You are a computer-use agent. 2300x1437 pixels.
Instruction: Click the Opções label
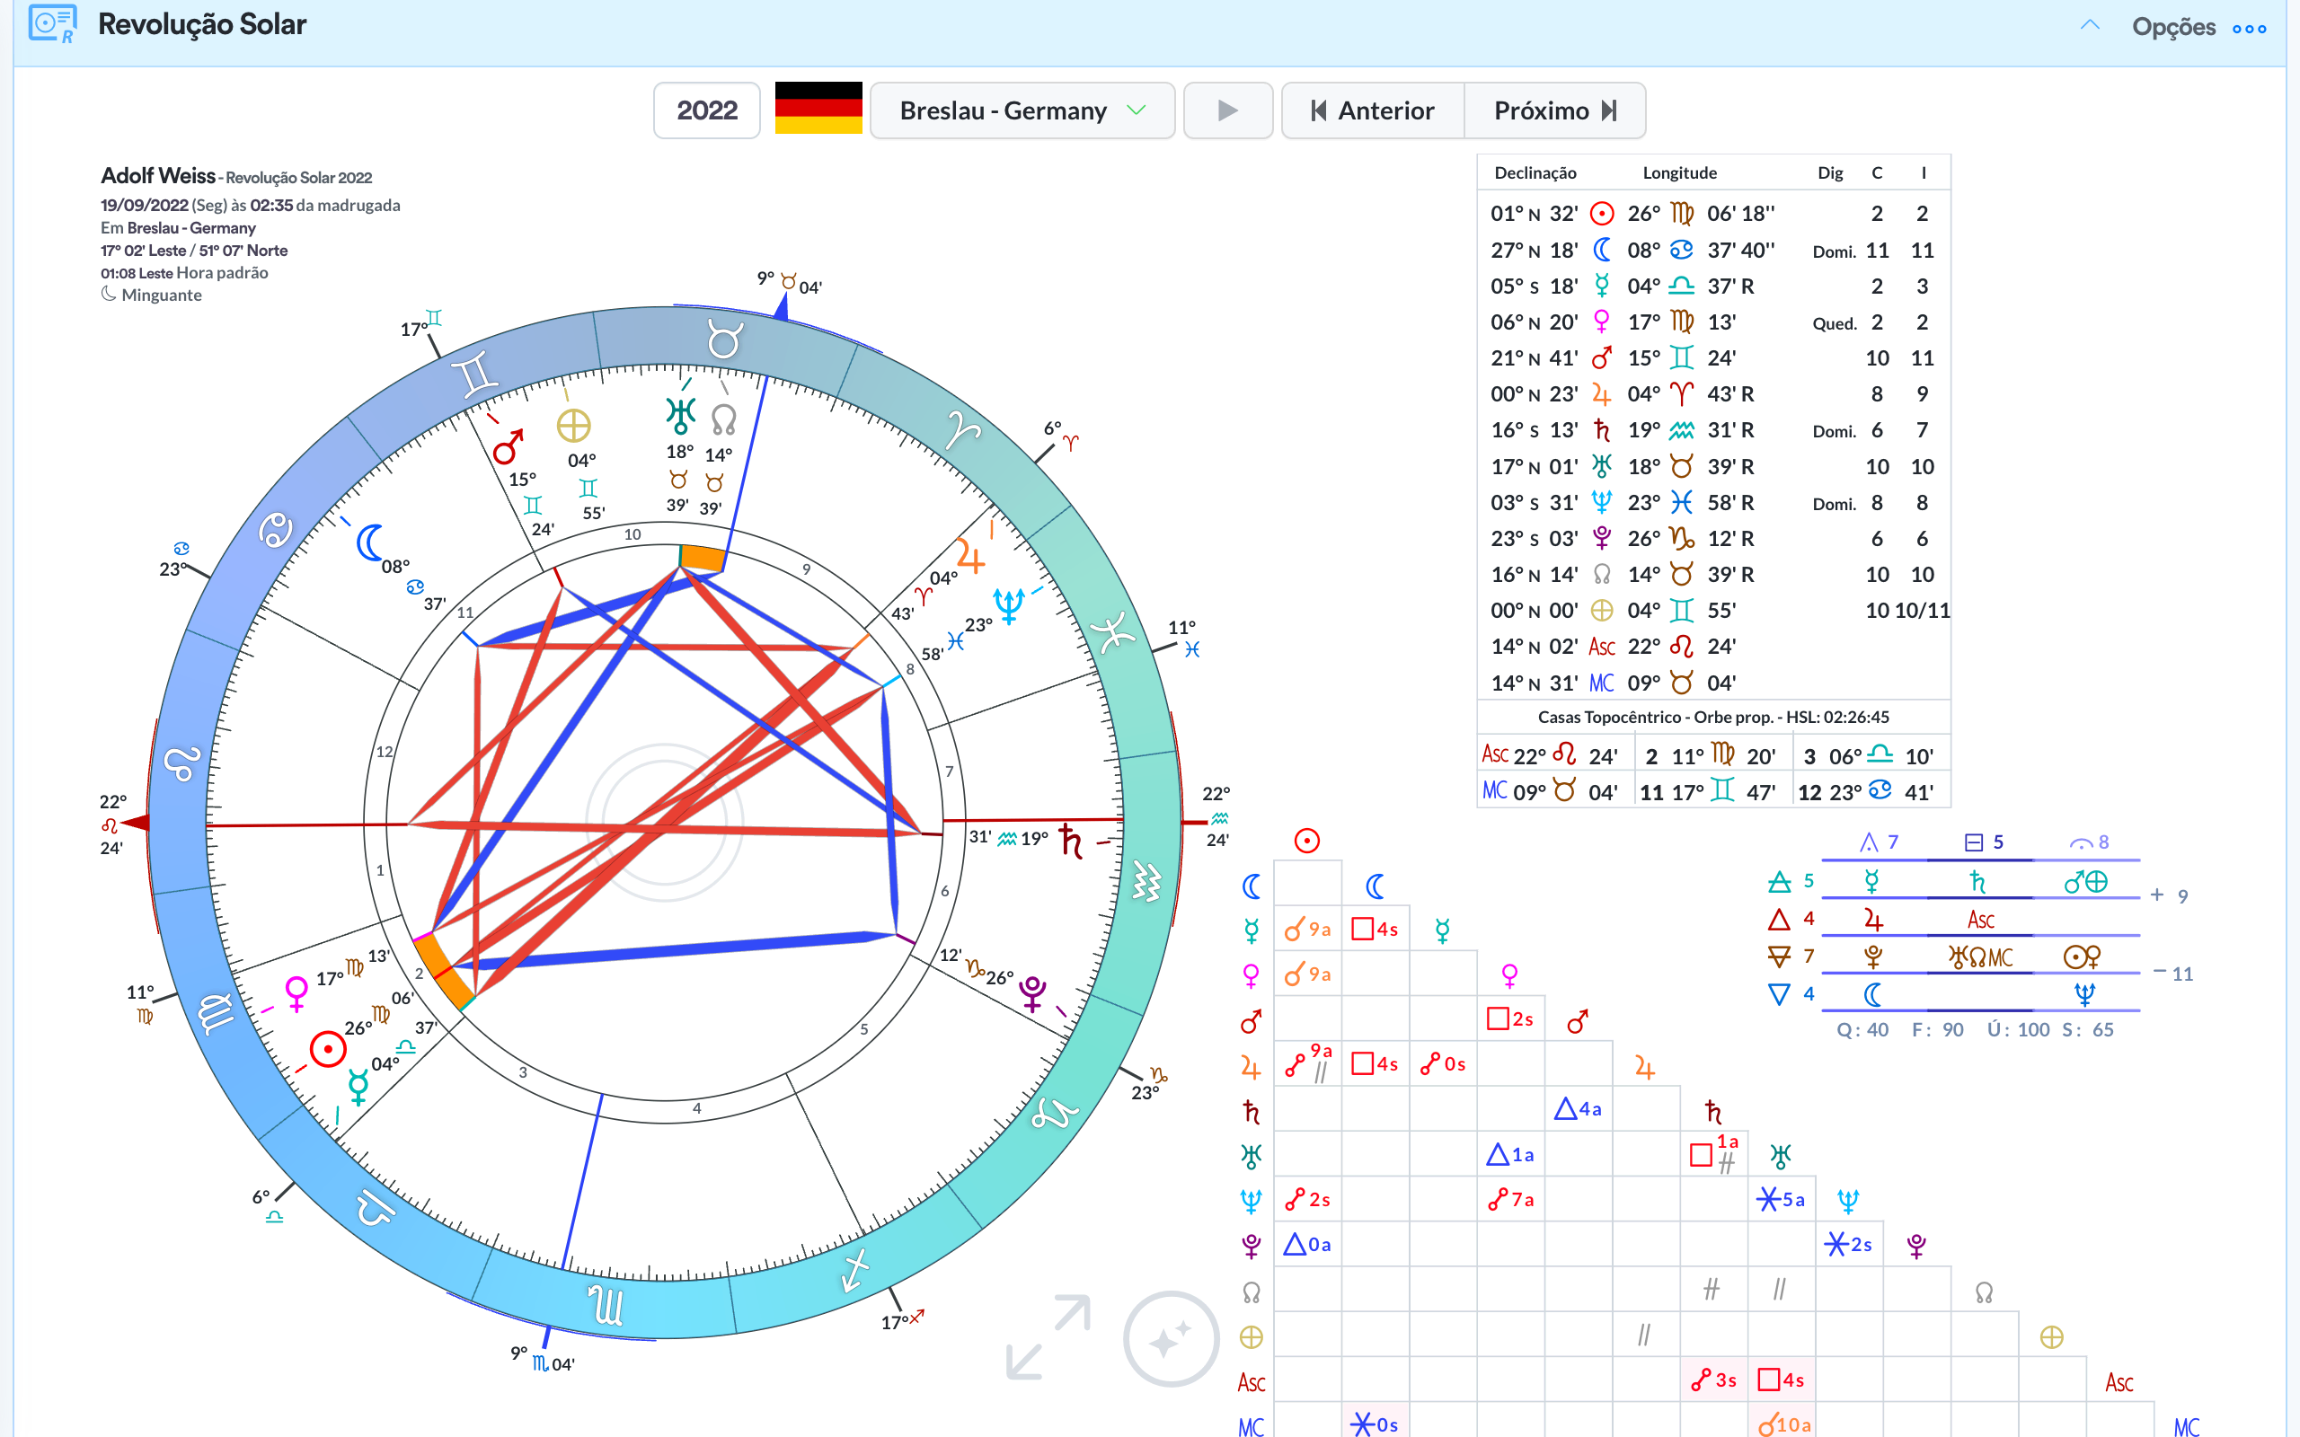click(2172, 27)
